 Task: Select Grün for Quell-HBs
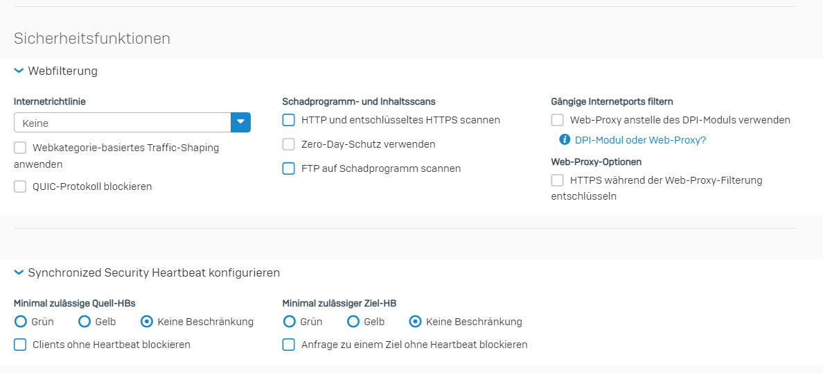tap(21, 322)
